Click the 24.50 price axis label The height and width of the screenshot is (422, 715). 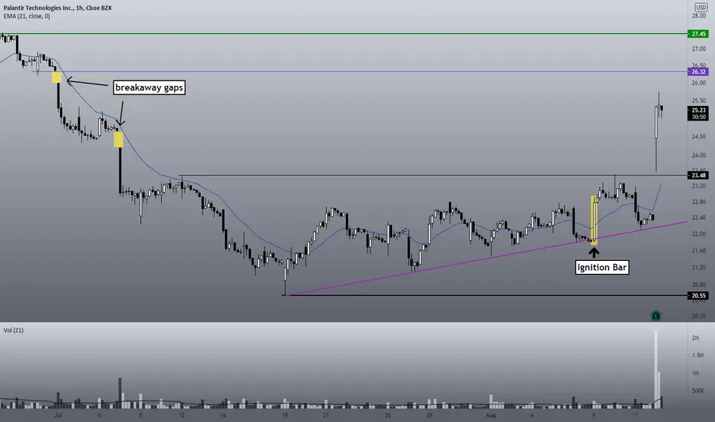coord(699,137)
